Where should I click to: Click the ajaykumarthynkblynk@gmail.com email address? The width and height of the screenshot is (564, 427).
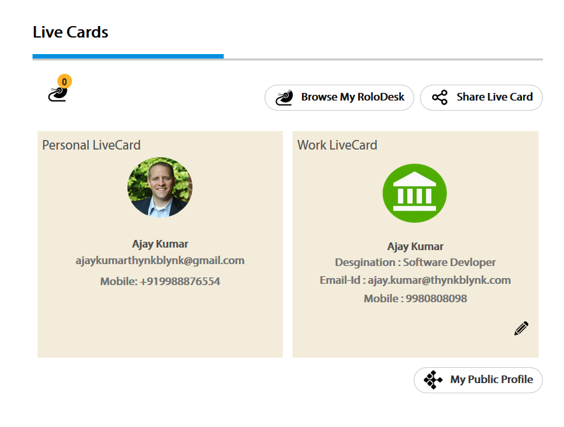(x=160, y=260)
